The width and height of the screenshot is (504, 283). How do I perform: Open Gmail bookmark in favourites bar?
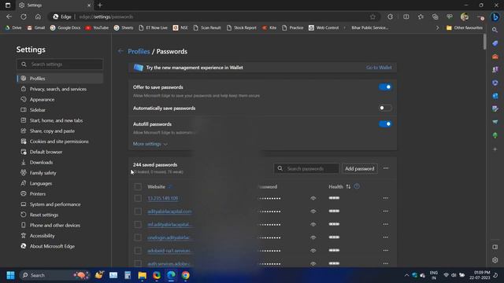tap(36, 28)
